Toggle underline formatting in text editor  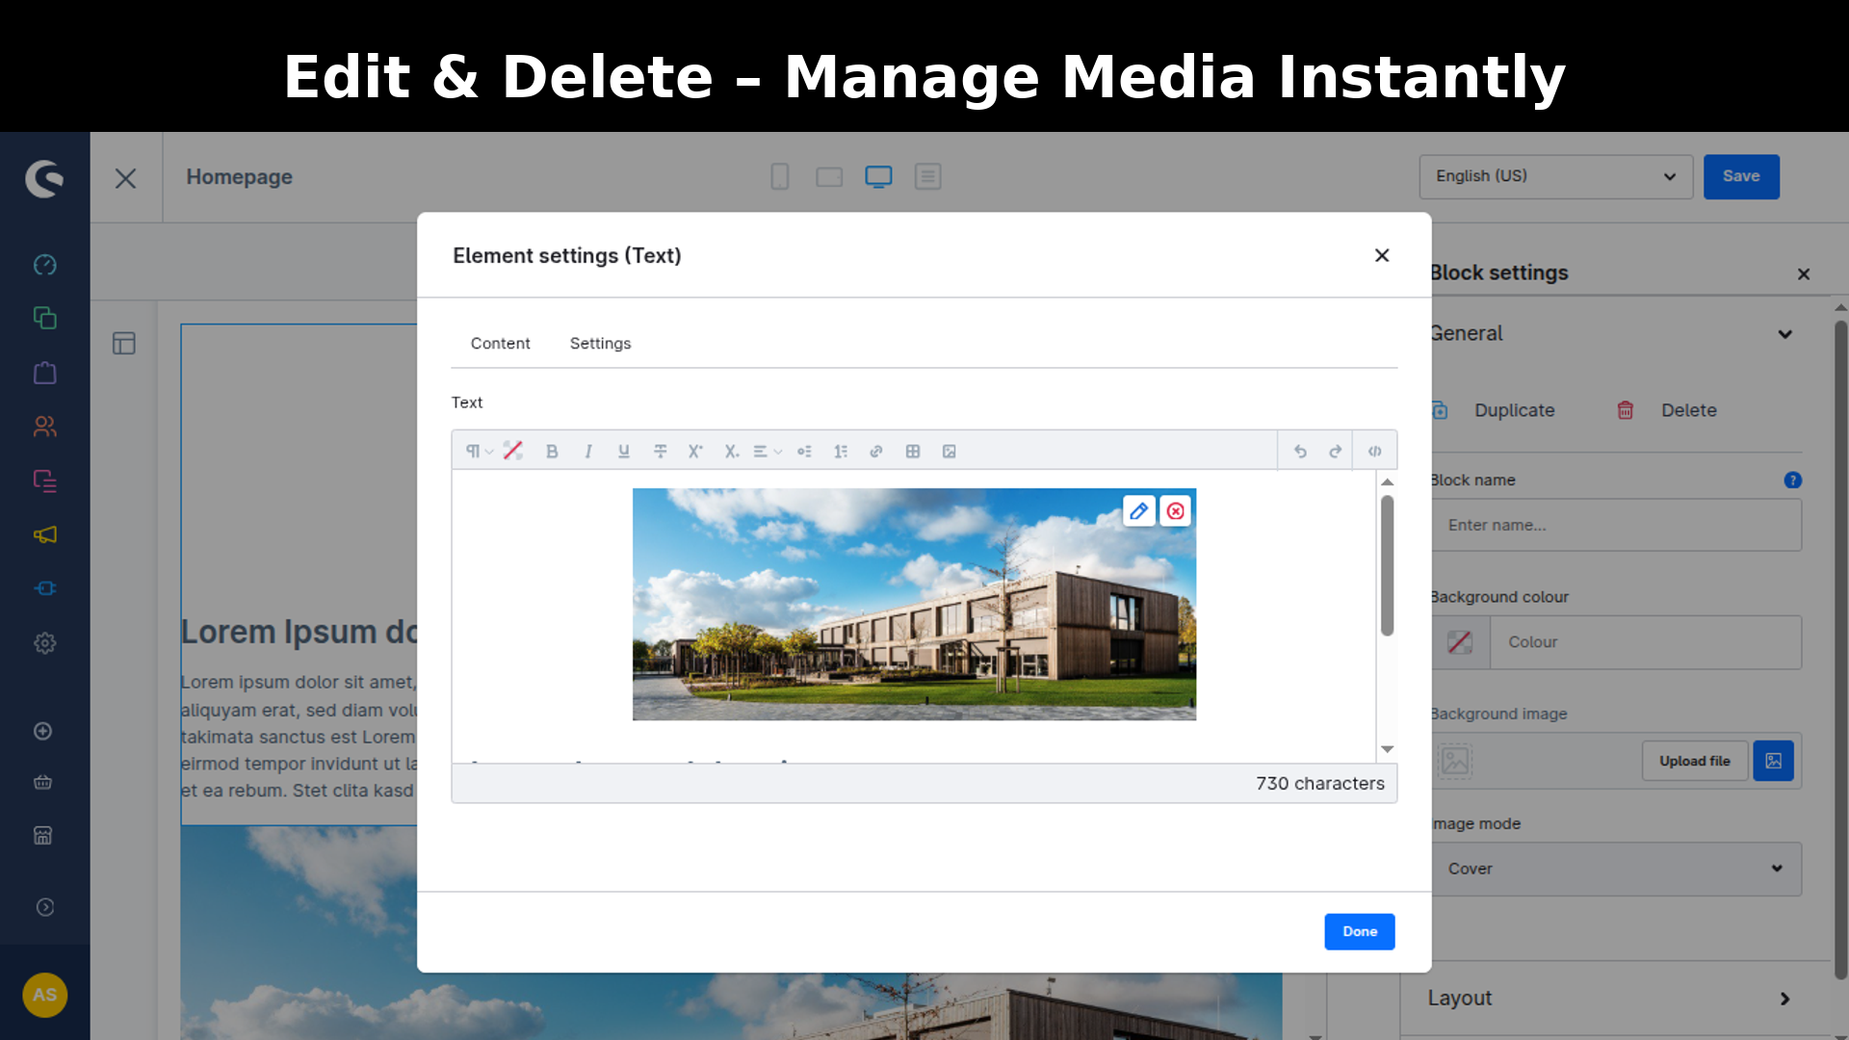pos(624,451)
